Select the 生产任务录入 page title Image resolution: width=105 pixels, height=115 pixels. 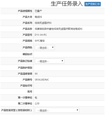coord(67,4)
